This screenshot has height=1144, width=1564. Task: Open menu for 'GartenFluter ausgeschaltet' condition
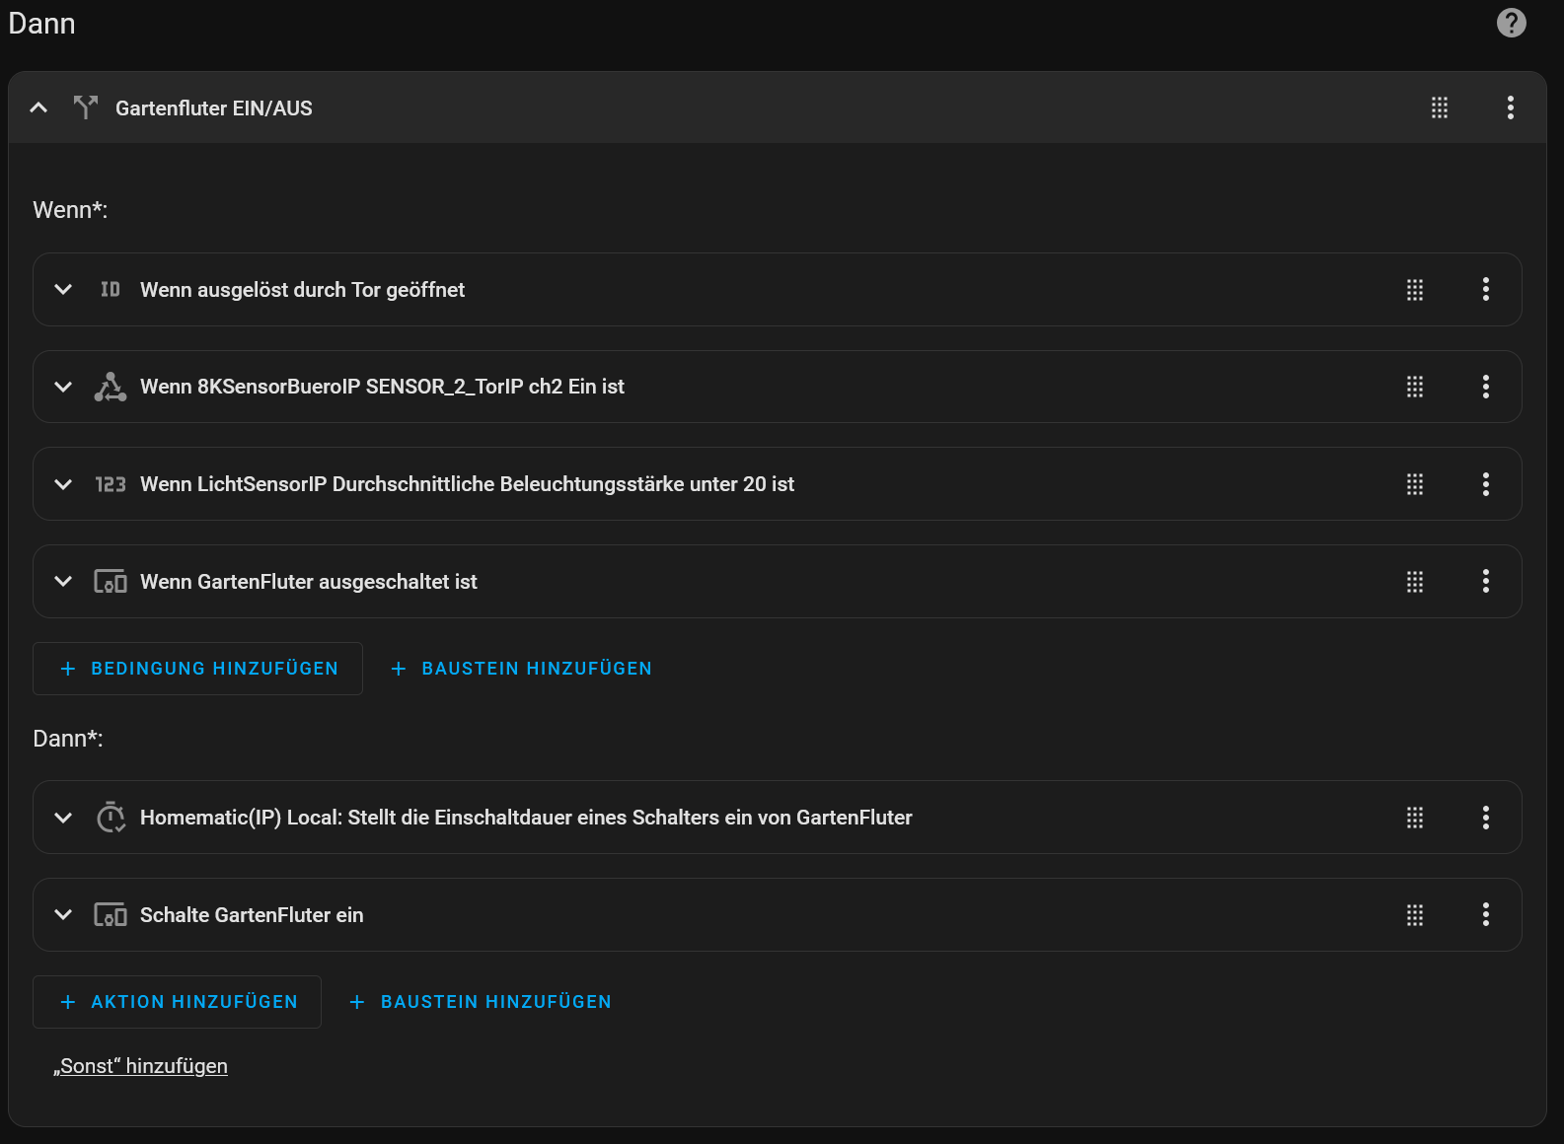pos(1485,582)
